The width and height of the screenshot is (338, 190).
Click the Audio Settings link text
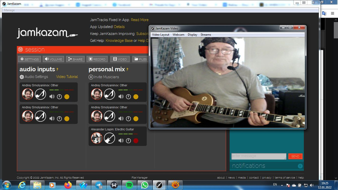point(36,77)
